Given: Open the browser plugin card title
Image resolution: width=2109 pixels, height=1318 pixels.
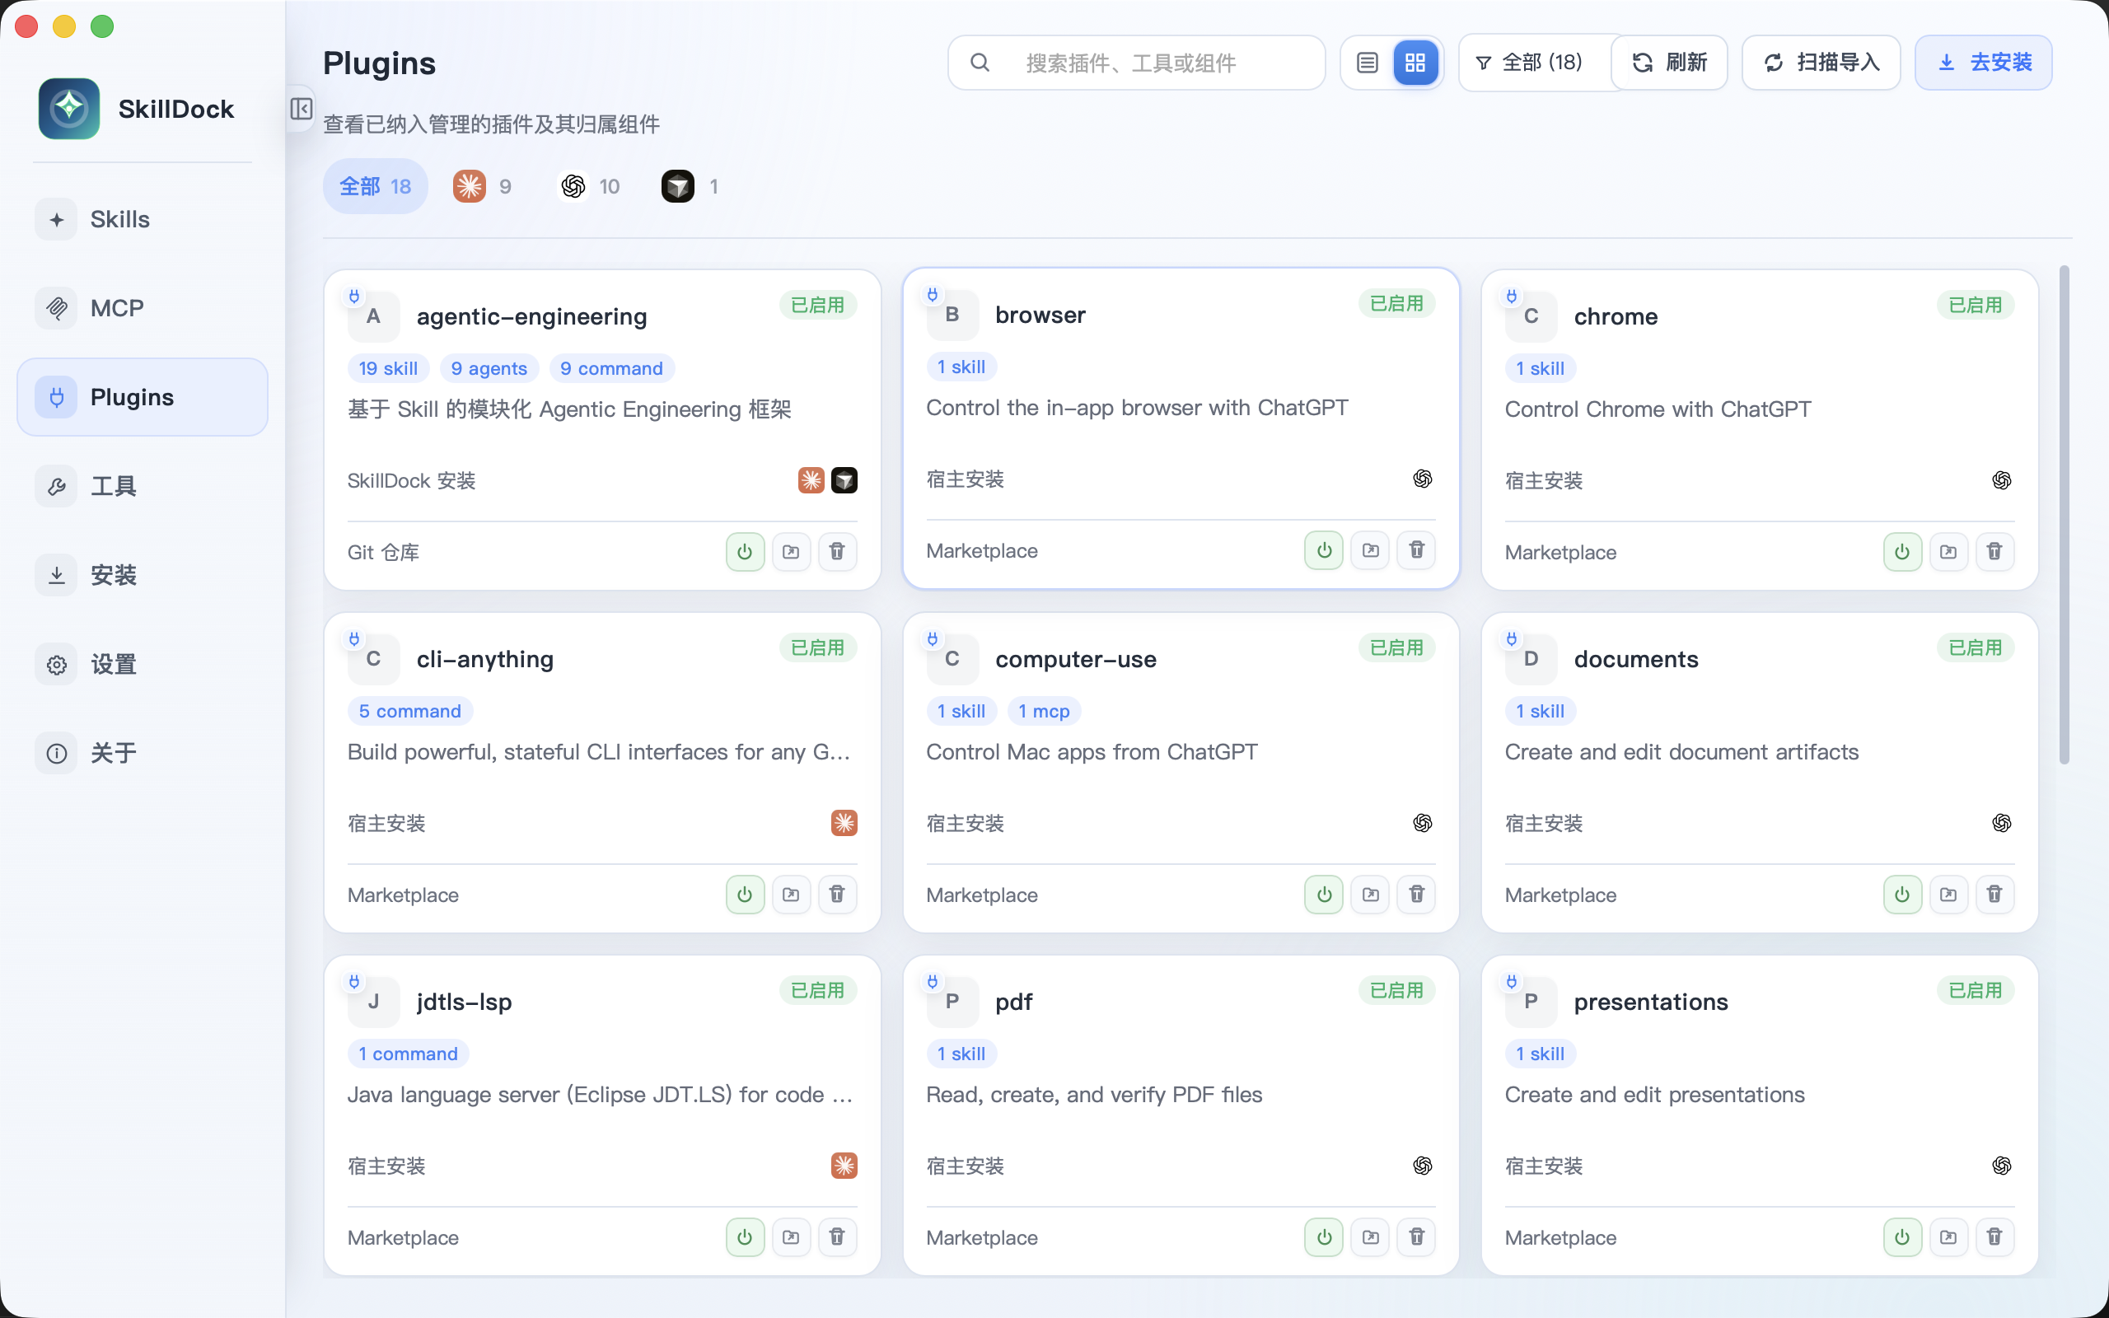Looking at the screenshot, I should point(1040,315).
